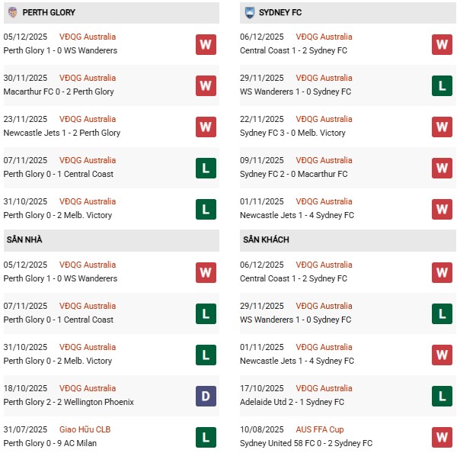
Task: Select the SÂN KHÁCH section header
Action: [267, 240]
